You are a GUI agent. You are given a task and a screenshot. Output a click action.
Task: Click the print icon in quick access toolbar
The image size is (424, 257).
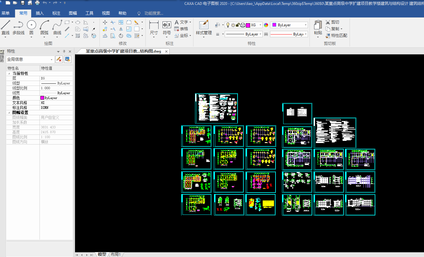point(37,3)
